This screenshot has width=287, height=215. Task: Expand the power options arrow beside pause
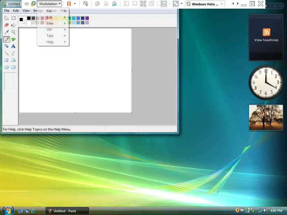[x=75, y=4]
